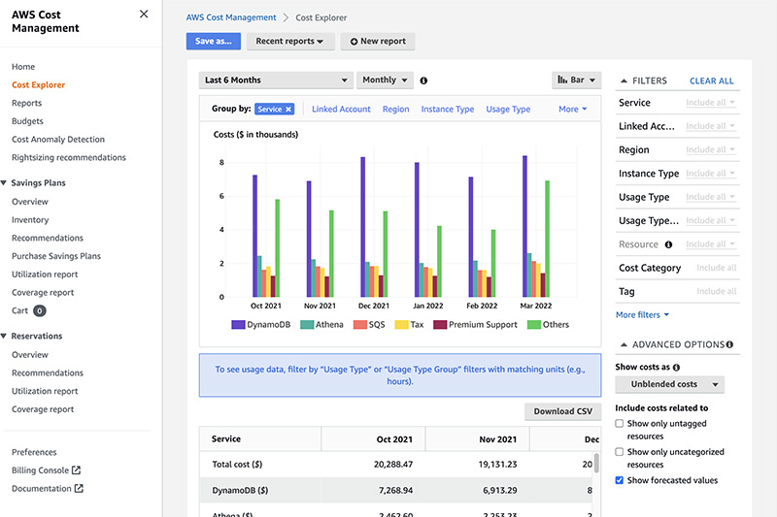
Task: Remove the Service group-by tag
Action: point(288,110)
